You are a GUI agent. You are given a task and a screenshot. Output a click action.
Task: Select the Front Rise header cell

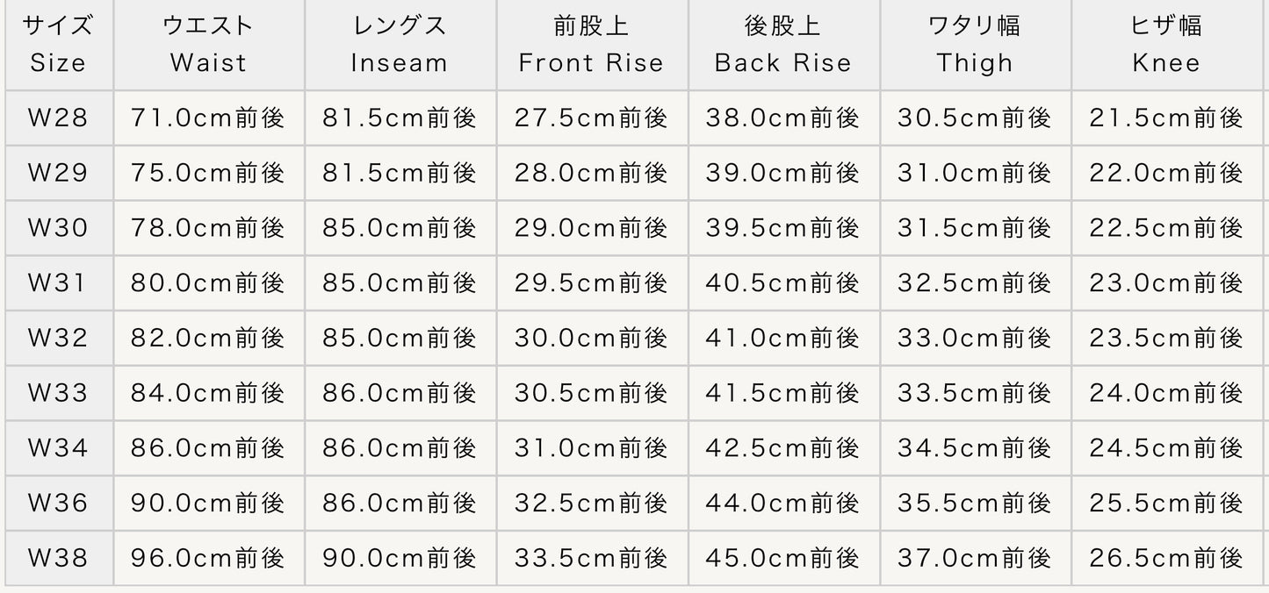pyautogui.click(x=591, y=45)
